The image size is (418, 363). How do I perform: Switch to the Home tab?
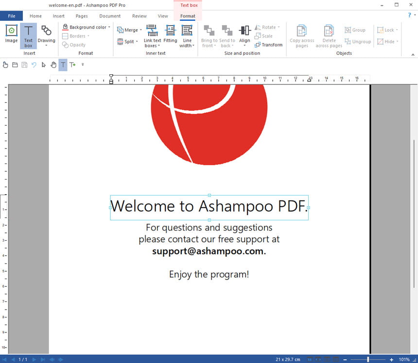35,16
